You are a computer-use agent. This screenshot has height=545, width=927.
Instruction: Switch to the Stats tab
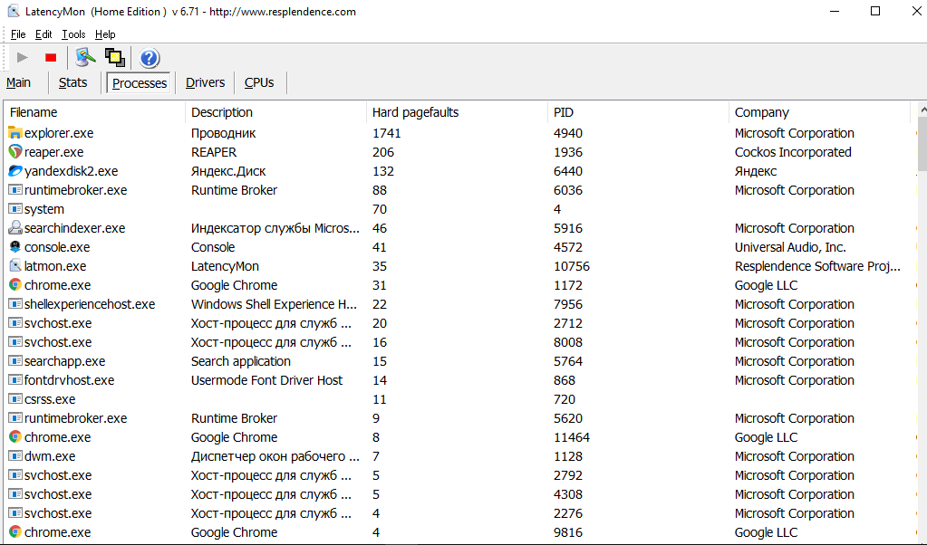[72, 82]
